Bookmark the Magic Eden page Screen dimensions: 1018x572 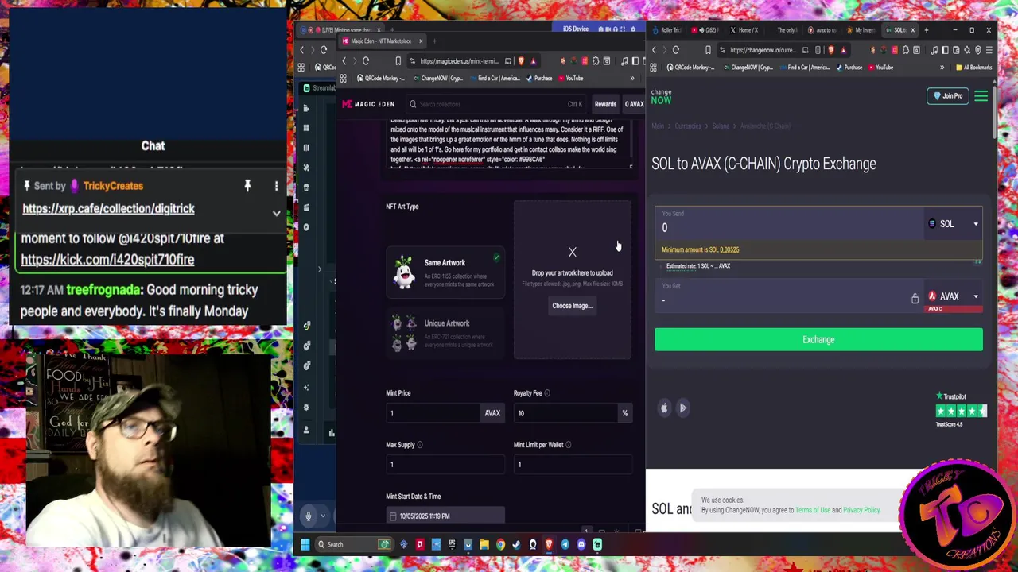tap(398, 61)
